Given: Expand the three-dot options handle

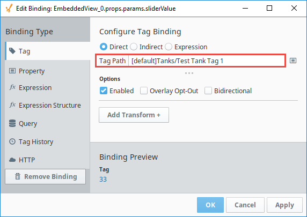Looking at the screenshot, I should [x=189, y=73].
